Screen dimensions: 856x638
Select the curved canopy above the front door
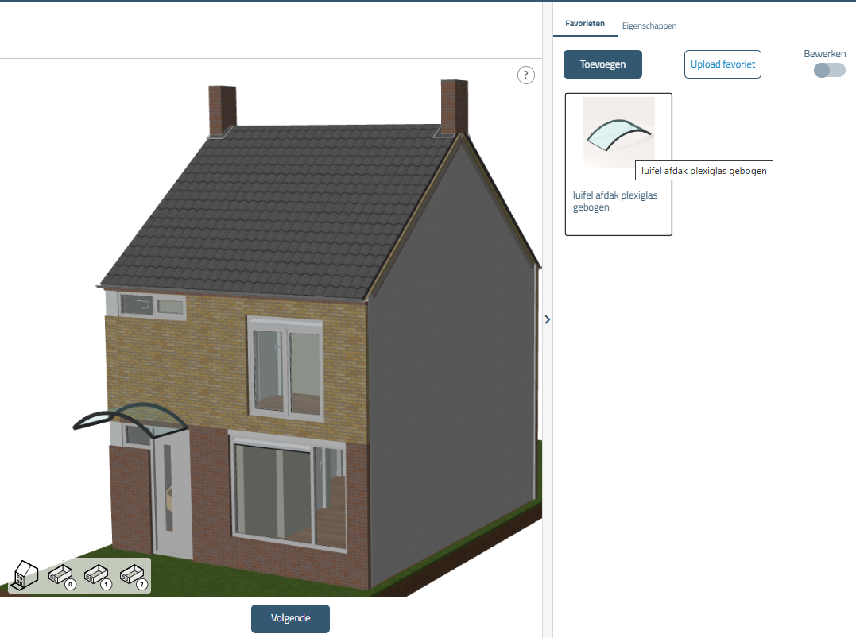(x=131, y=417)
